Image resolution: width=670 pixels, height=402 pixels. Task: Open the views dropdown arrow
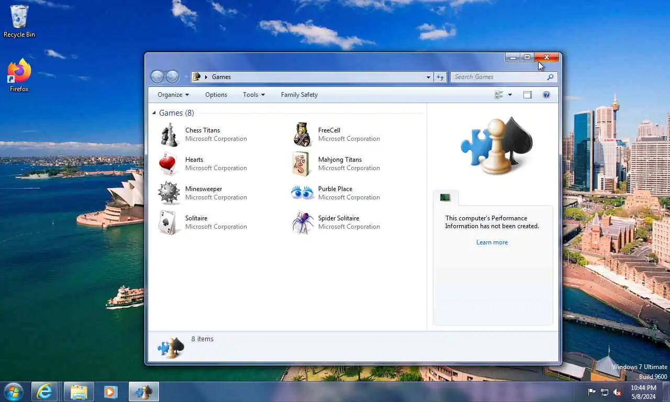pyautogui.click(x=510, y=95)
